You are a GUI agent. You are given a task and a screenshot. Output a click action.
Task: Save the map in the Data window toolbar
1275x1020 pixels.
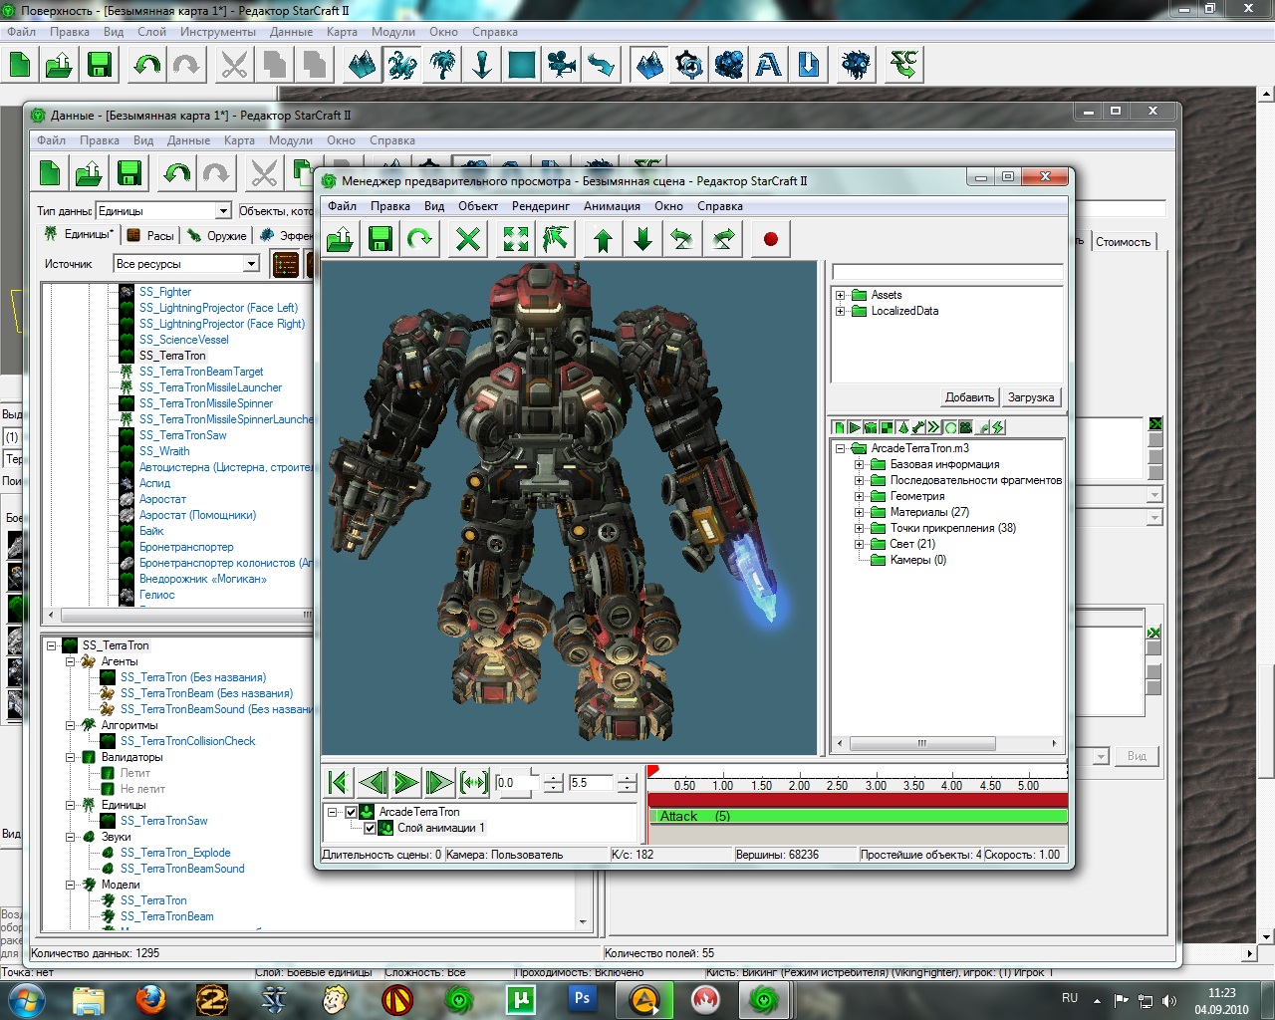pyautogui.click(x=129, y=173)
